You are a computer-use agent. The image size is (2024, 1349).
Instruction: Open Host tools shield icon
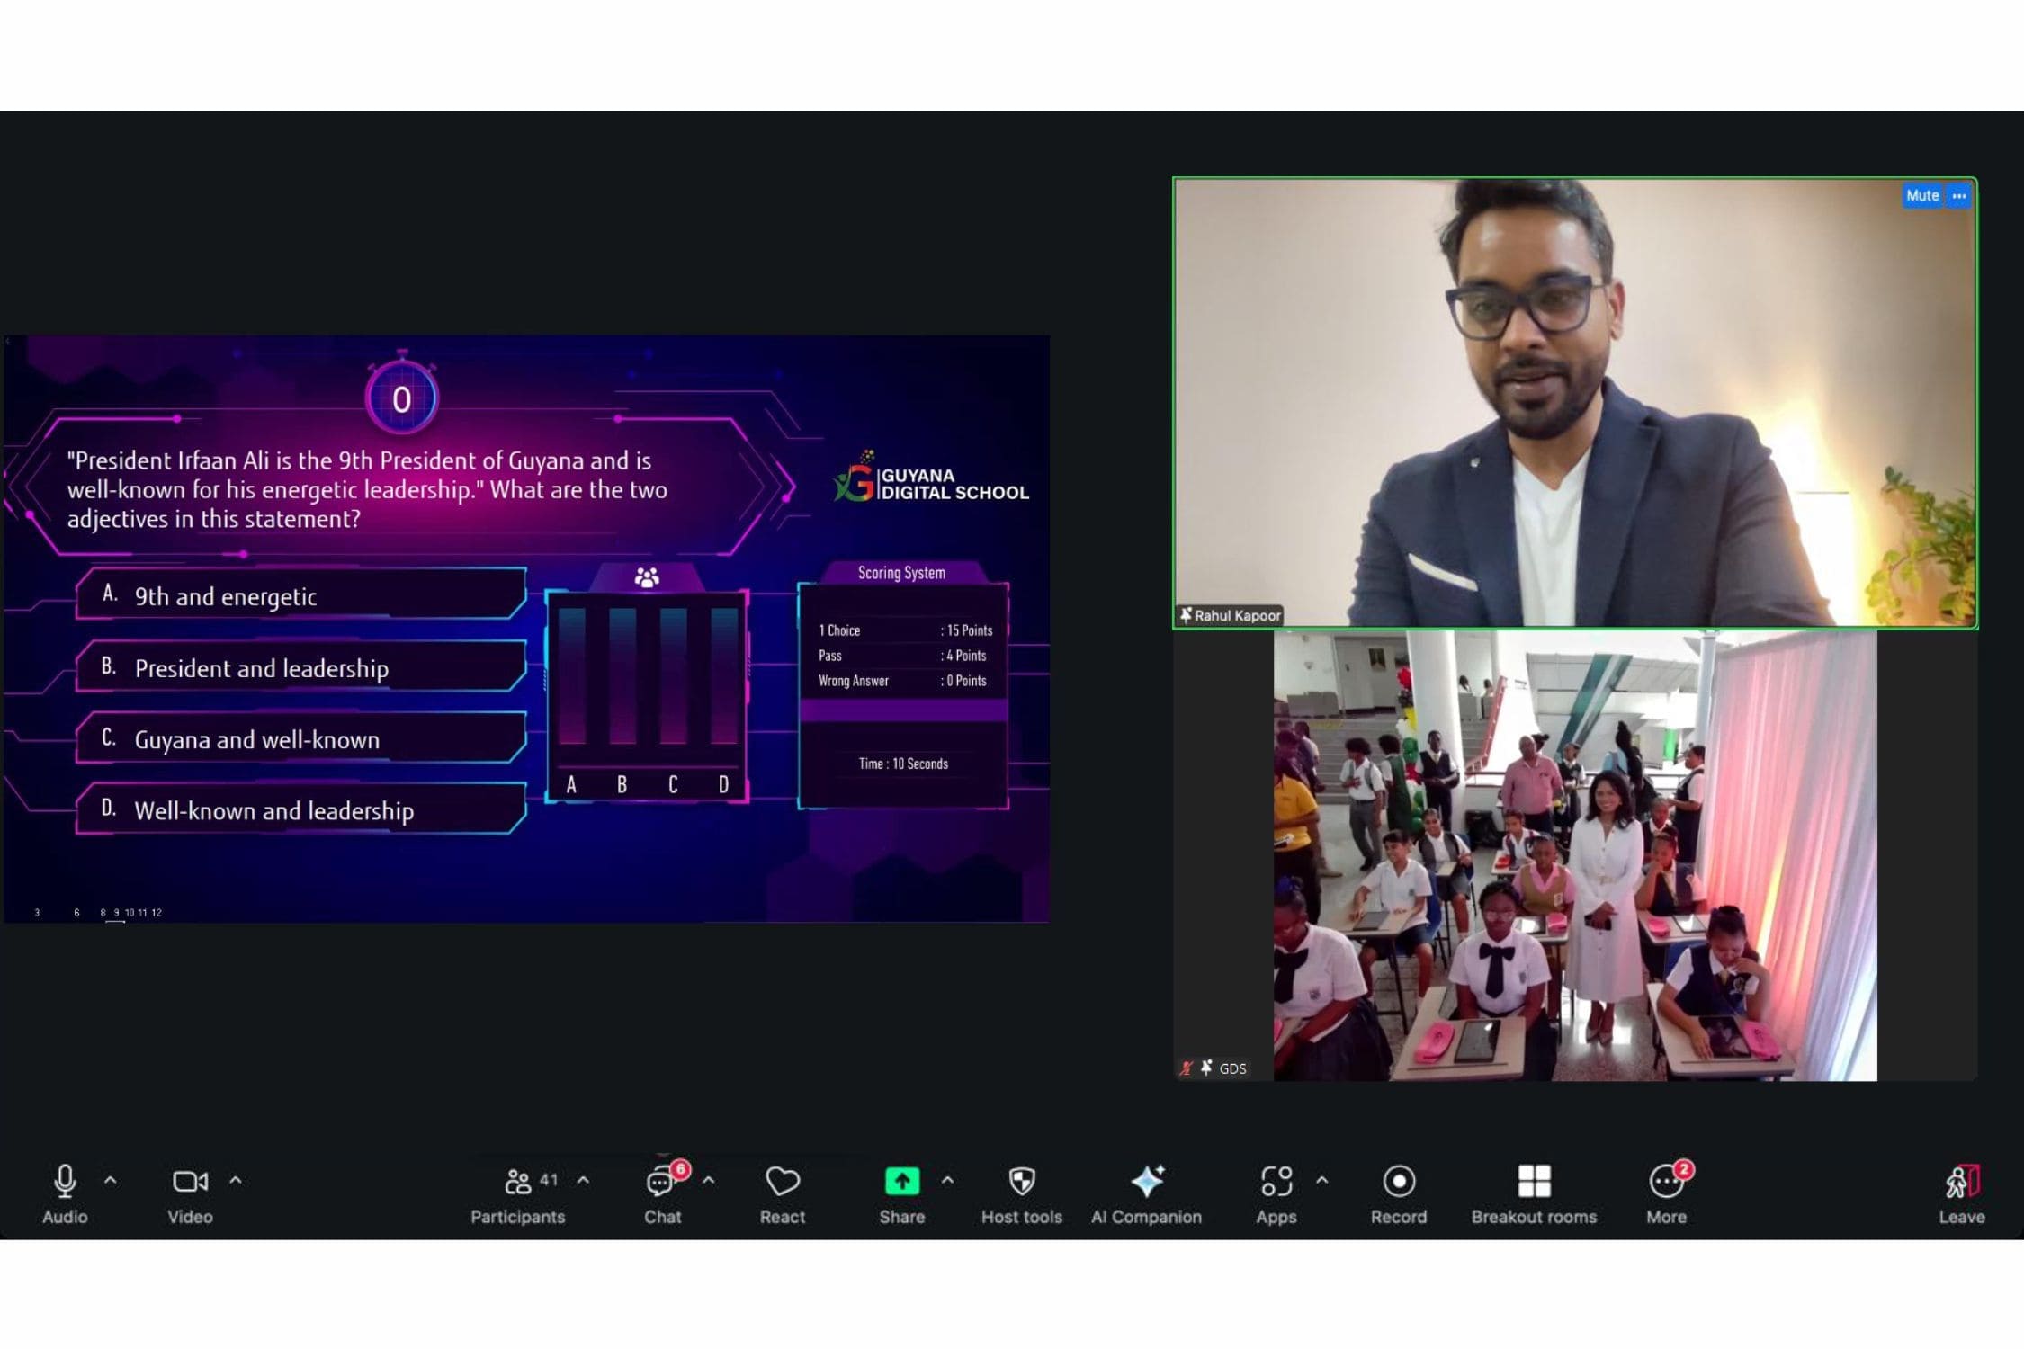click(x=1021, y=1182)
